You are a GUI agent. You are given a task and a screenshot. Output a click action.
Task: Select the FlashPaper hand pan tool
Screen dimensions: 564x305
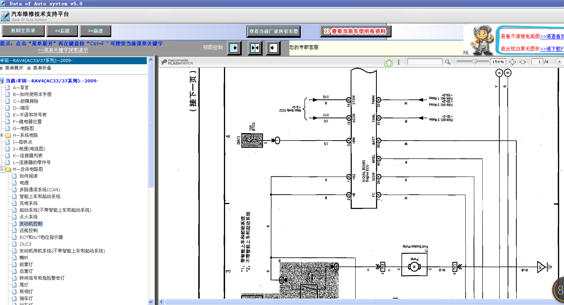tap(388, 62)
